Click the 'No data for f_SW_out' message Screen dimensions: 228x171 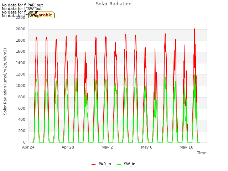click(x=22, y=9)
